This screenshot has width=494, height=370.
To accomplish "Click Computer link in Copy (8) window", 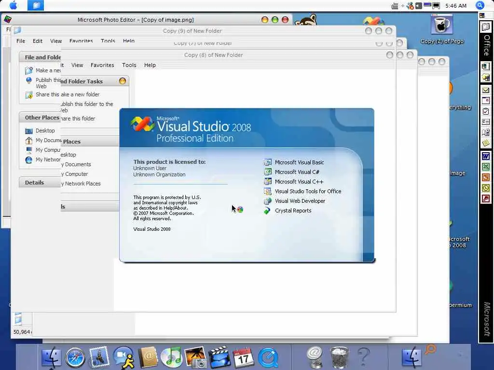I will pyautogui.click(x=75, y=174).
